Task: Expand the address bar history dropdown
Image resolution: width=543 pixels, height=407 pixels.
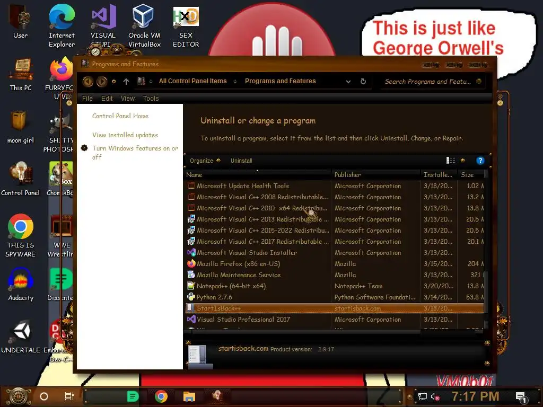Action: tap(348, 82)
